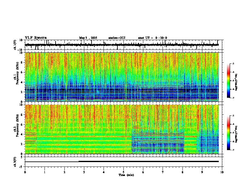Click tick label "8" on the Time axis
Screen dimensions: 250x193
pos(182,172)
